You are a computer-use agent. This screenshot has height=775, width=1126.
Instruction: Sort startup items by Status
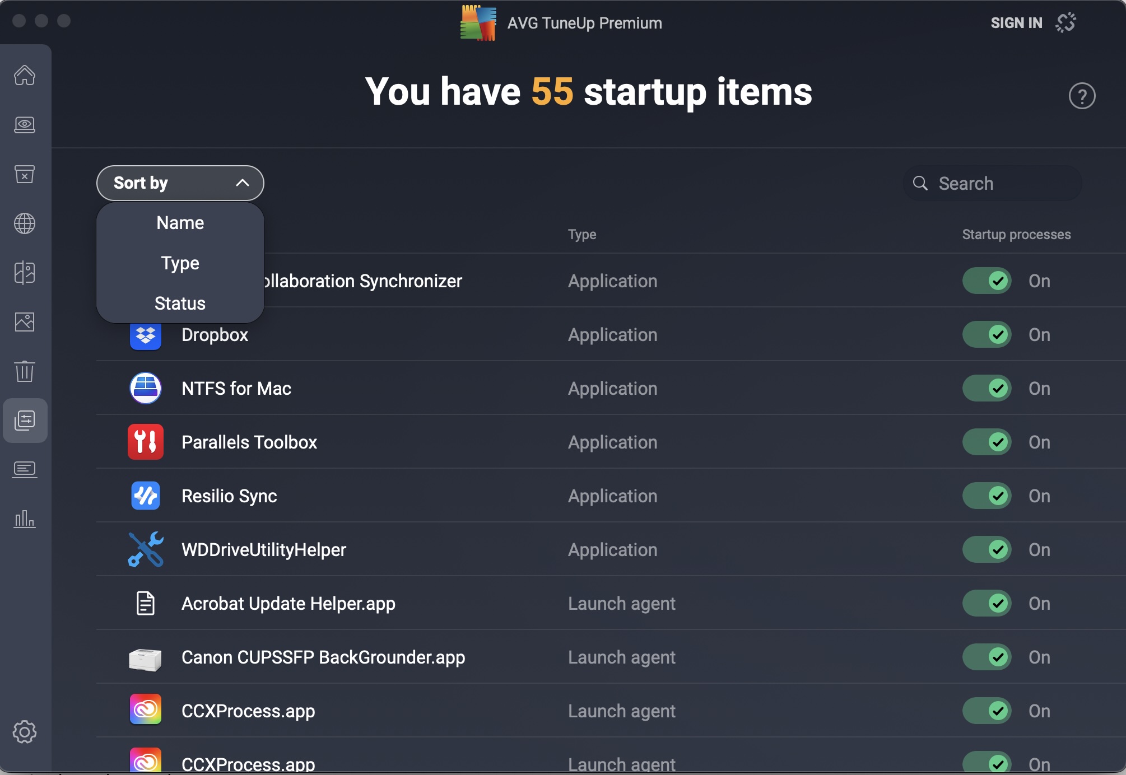click(179, 303)
